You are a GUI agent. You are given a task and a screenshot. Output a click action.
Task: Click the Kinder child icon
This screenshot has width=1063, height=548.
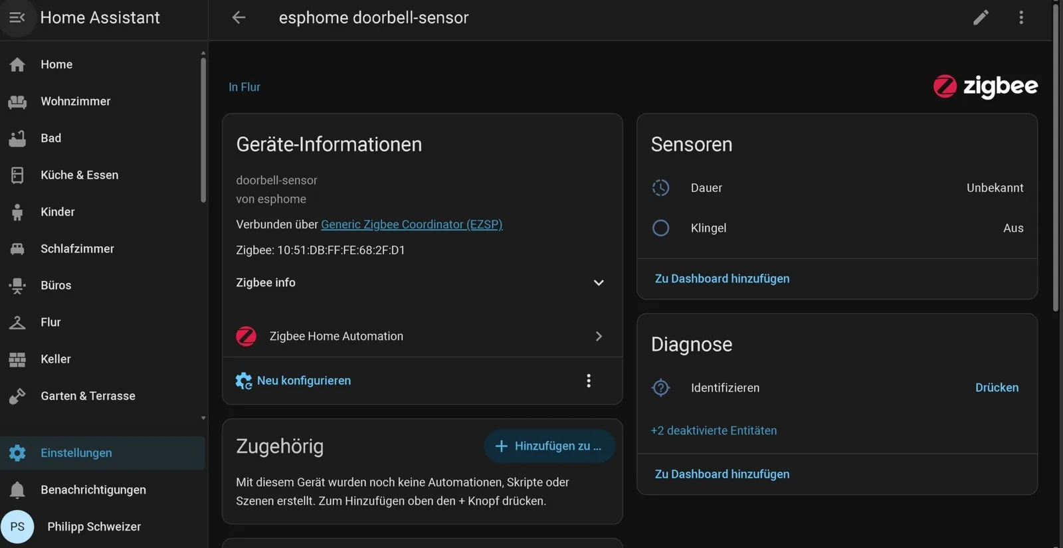click(17, 212)
